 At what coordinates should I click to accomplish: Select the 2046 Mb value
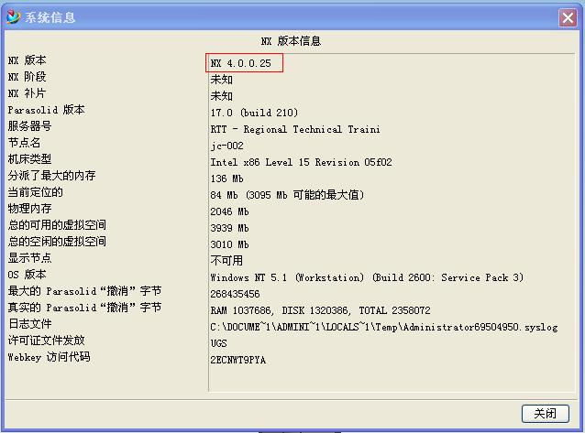pos(229,211)
